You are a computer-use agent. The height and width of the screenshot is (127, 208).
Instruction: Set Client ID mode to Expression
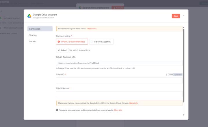pyautogui.click(x=178, y=75)
